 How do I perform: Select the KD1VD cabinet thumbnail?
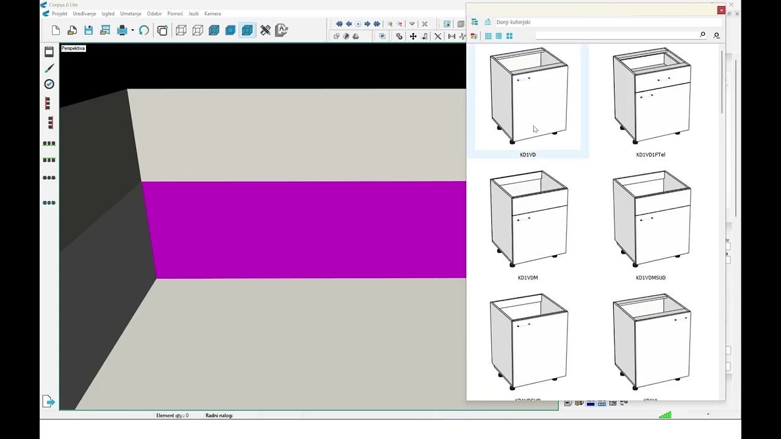pyautogui.click(x=528, y=101)
